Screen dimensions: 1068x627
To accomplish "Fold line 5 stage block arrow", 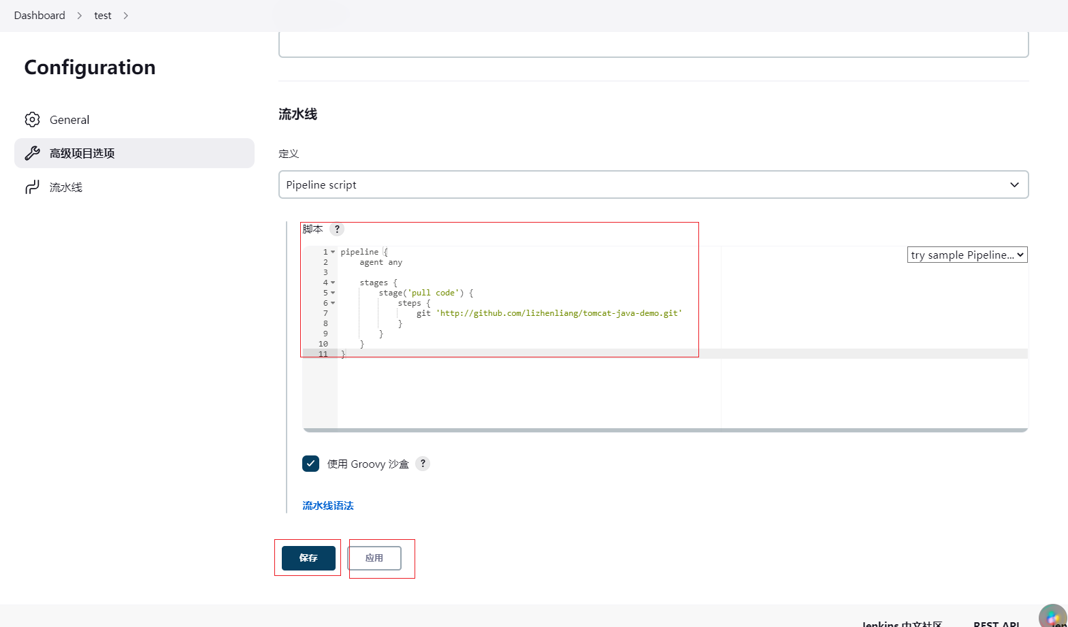I will point(333,293).
